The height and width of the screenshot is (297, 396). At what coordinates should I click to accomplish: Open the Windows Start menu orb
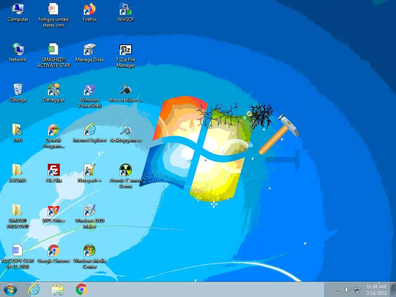(10, 289)
